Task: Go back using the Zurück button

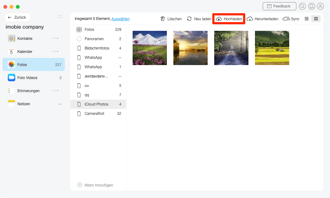Action: point(17,17)
